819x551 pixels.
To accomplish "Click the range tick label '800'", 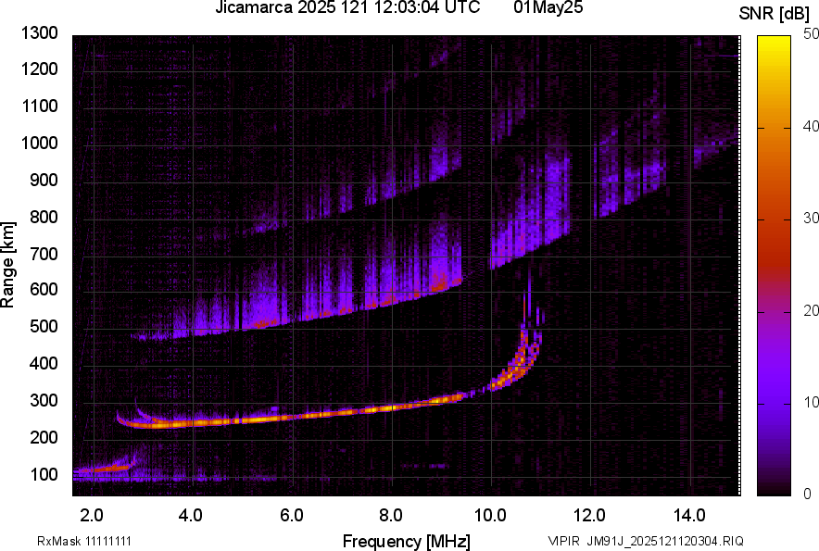I will coord(44,217).
